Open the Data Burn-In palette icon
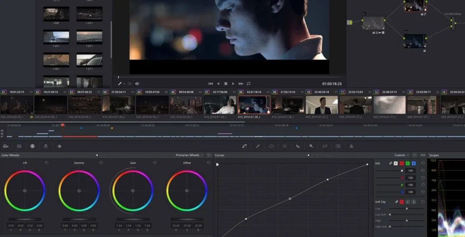Screen dimensions: 465x237 tap(351, 146)
